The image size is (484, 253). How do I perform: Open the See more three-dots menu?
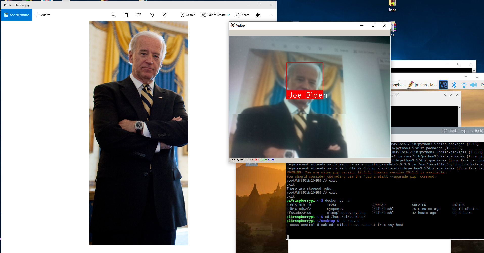(271, 15)
